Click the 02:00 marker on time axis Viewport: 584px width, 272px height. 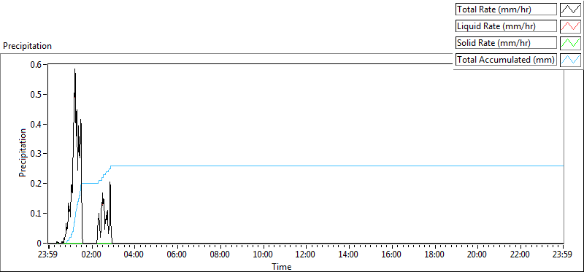click(x=92, y=255)
